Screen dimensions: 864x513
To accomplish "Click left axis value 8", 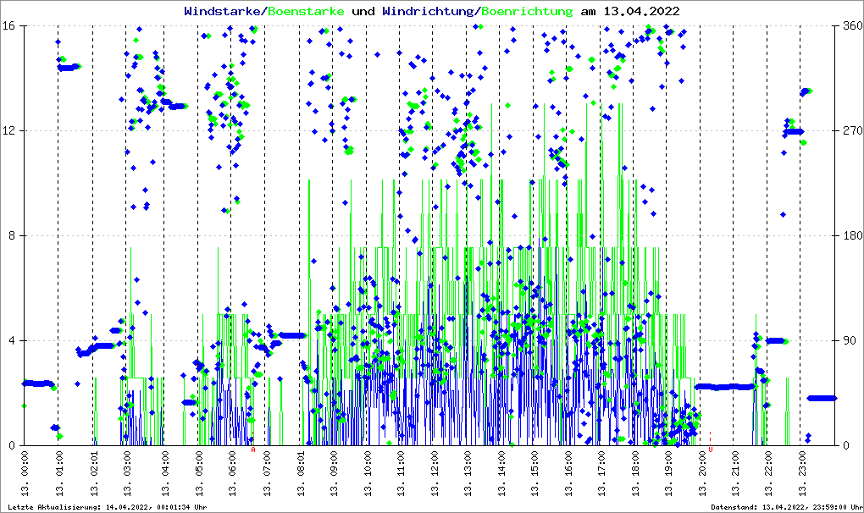I will [x=10, y=235].
